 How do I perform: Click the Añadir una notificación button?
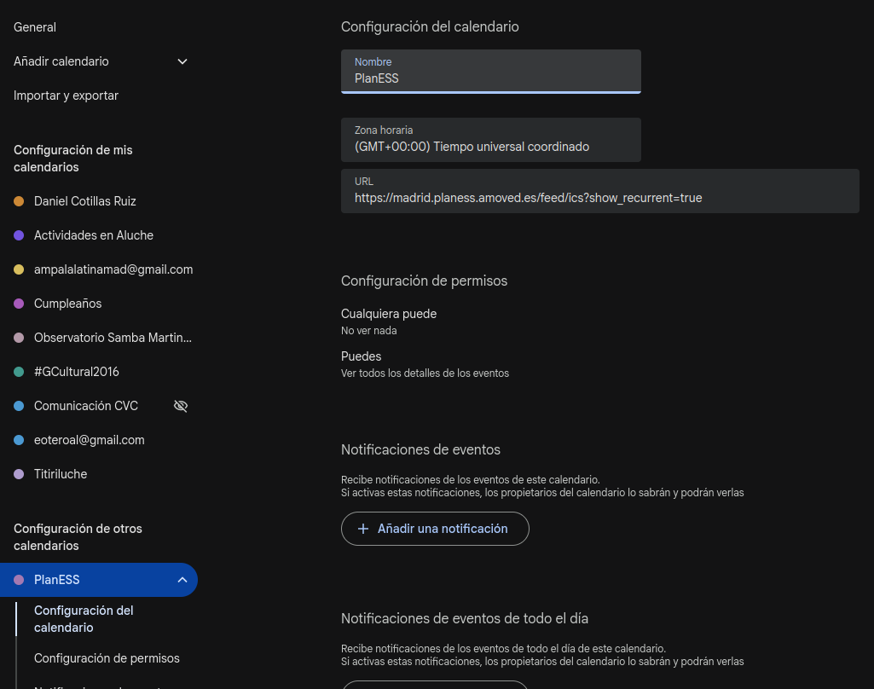coord(435,529)
